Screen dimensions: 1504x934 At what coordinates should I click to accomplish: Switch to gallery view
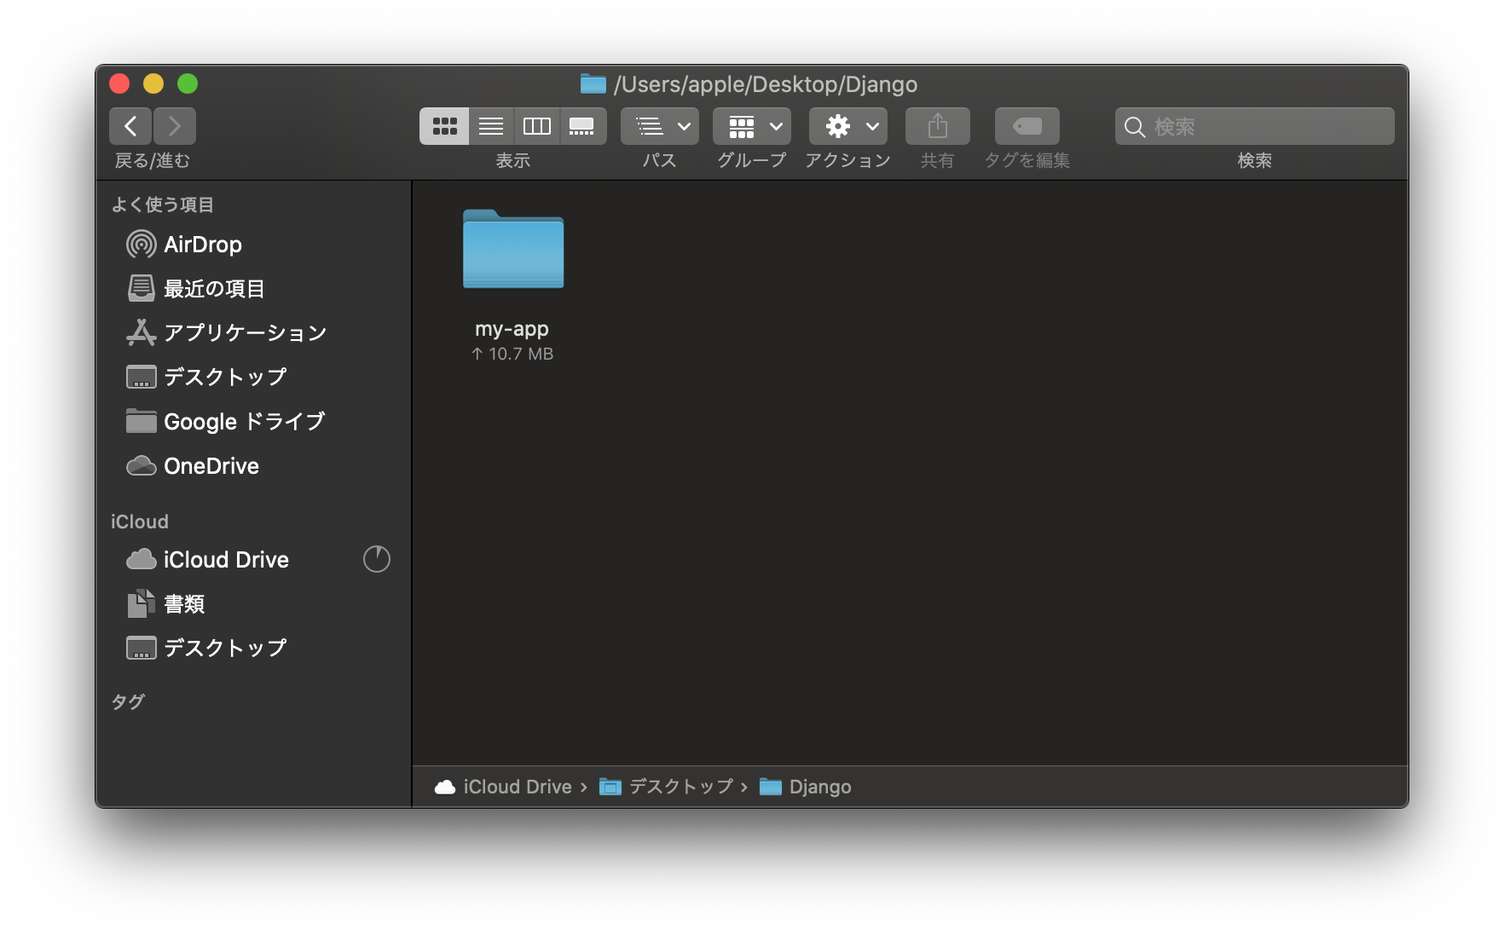click(x=582, y=125)
